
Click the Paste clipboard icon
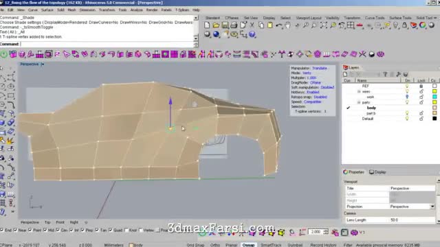pyautogui.click(x=270, y=25)
